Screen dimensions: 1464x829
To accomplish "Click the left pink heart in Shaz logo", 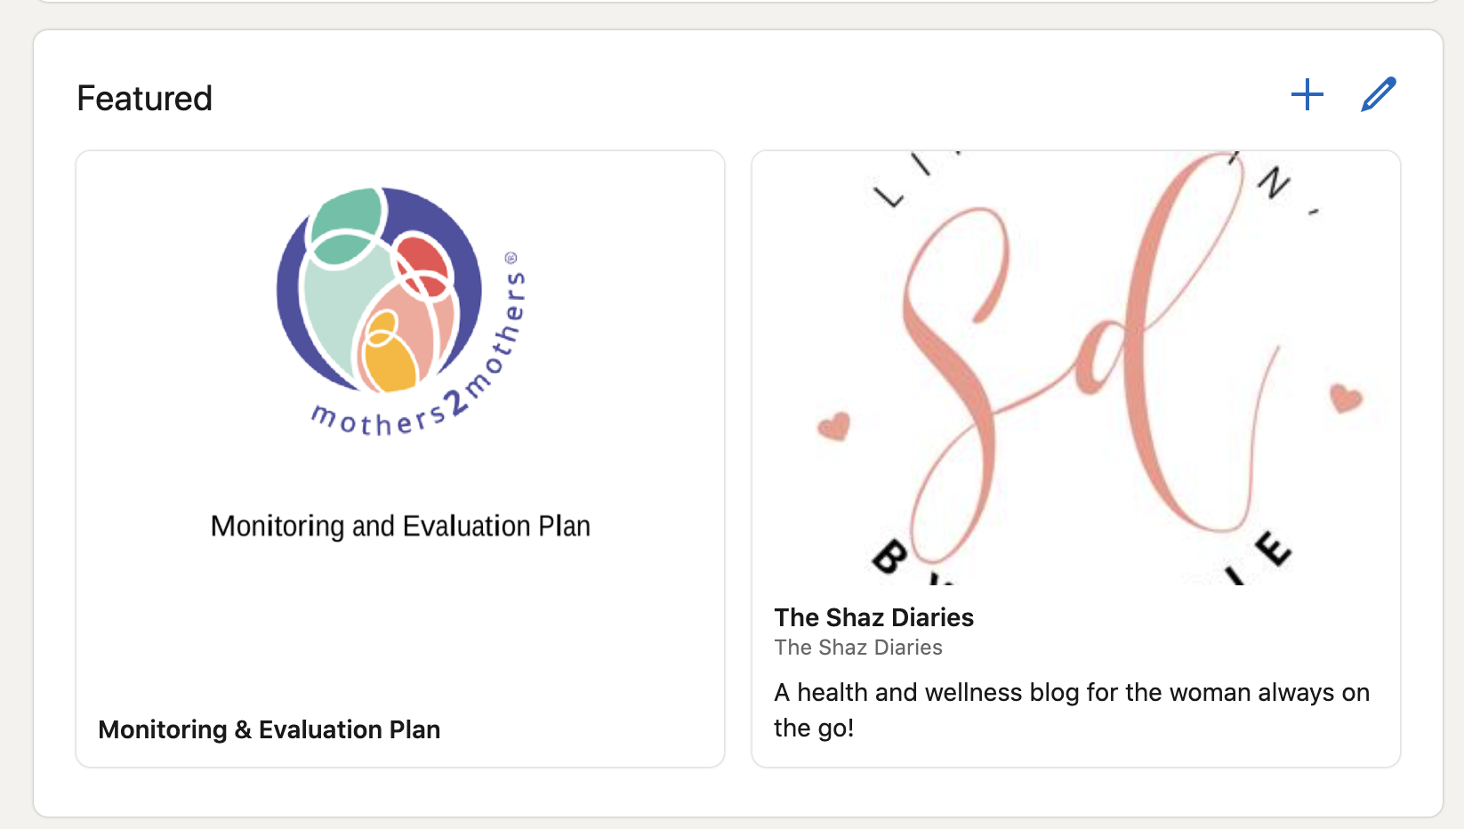I will (x=834, y=426).
